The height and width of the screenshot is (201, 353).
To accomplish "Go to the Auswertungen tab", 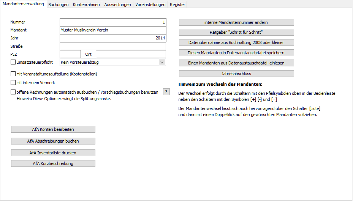I will [117, 5].
